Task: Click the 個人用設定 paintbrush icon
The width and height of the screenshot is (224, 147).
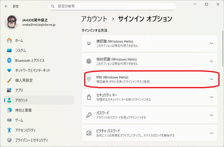Action: (9, 80)
